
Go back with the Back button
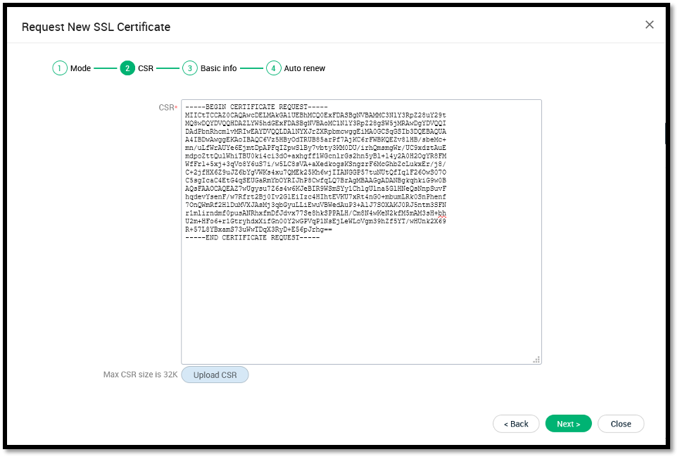tap(516, 424)
